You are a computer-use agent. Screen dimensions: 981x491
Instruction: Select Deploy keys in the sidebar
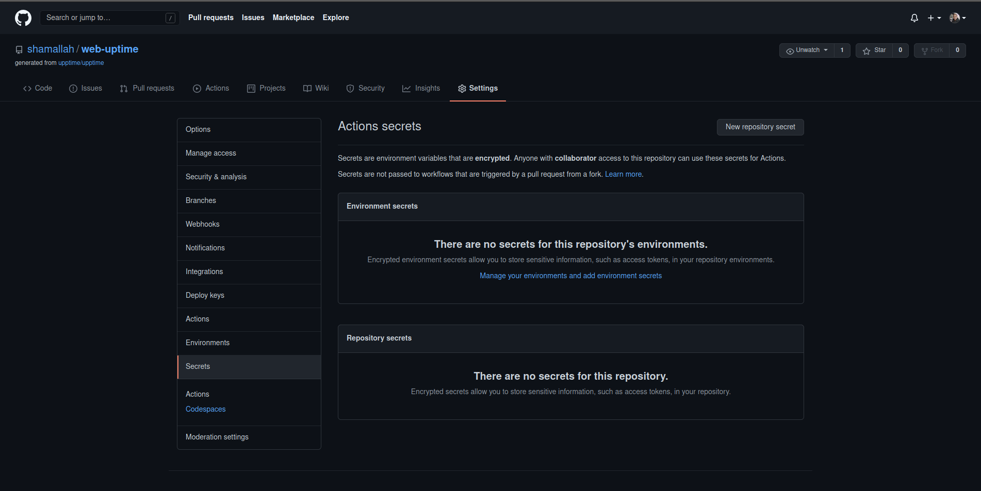tap(205, 295)
